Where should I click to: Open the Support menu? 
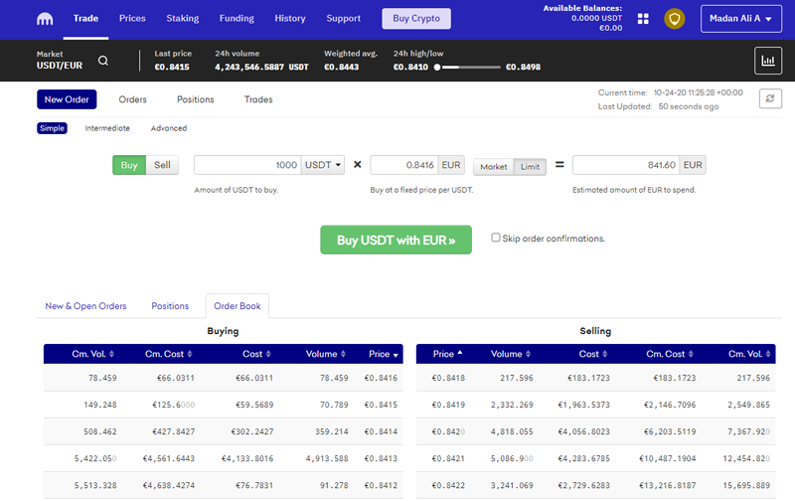pyautogui.click(x=343, y=18)
